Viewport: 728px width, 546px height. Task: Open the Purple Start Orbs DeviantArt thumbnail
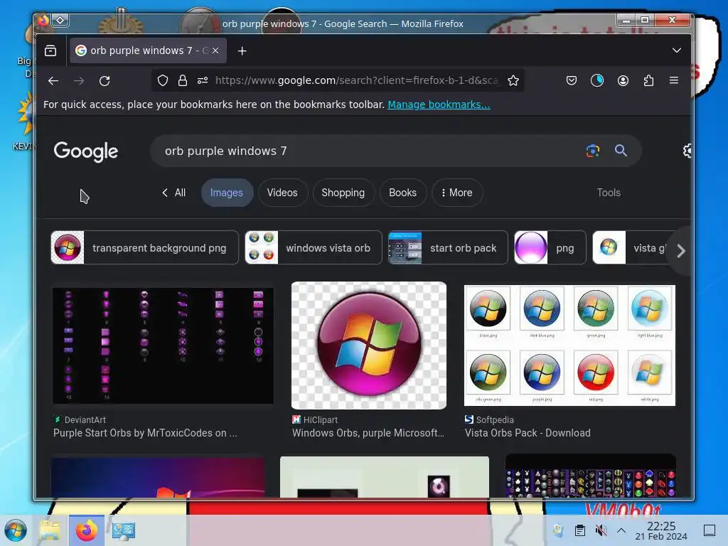point(163,346)
